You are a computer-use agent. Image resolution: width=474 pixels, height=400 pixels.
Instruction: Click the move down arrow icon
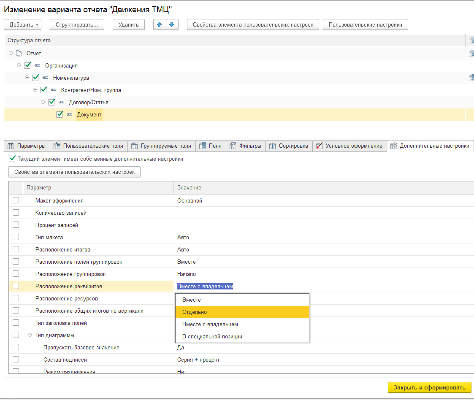coord(171,24)
